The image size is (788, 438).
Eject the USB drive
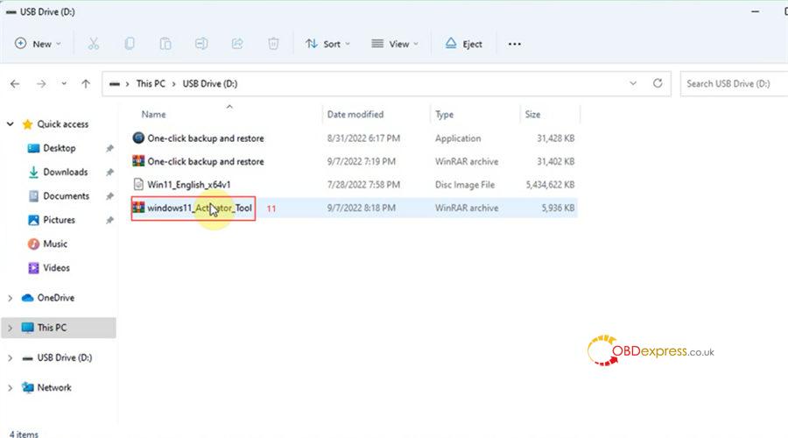(x=463, y=44)
